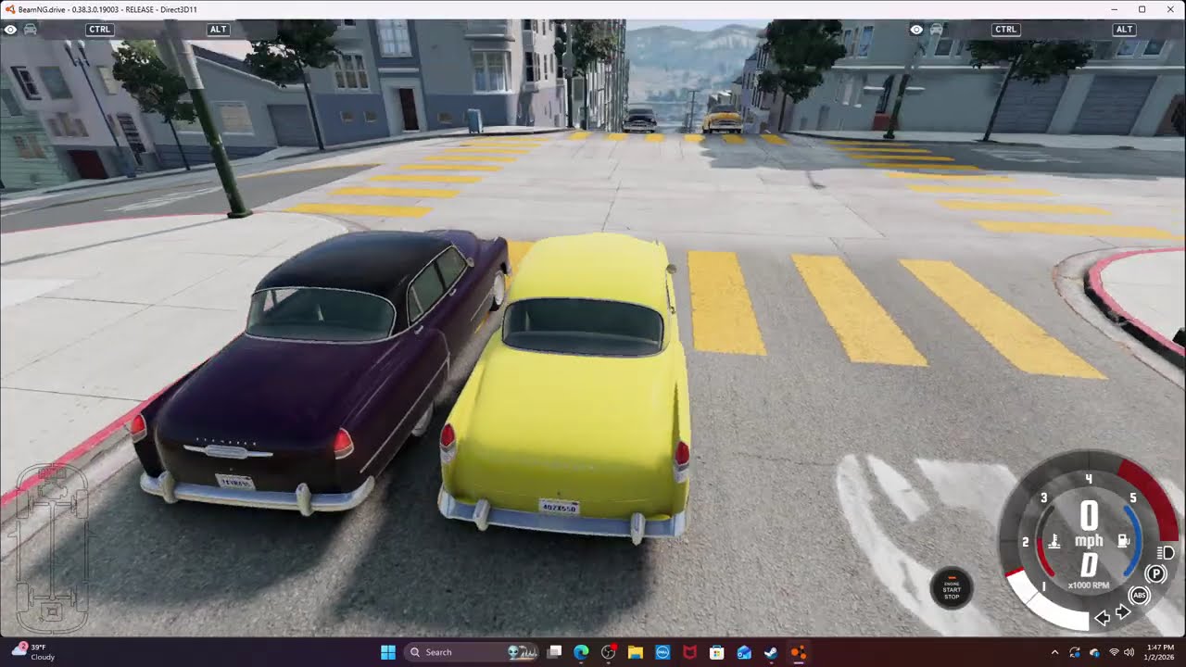Screen dimensions: 1186x667
Task: Open Microsoft Store from the taskbar
Action: [x=716, y=652]
